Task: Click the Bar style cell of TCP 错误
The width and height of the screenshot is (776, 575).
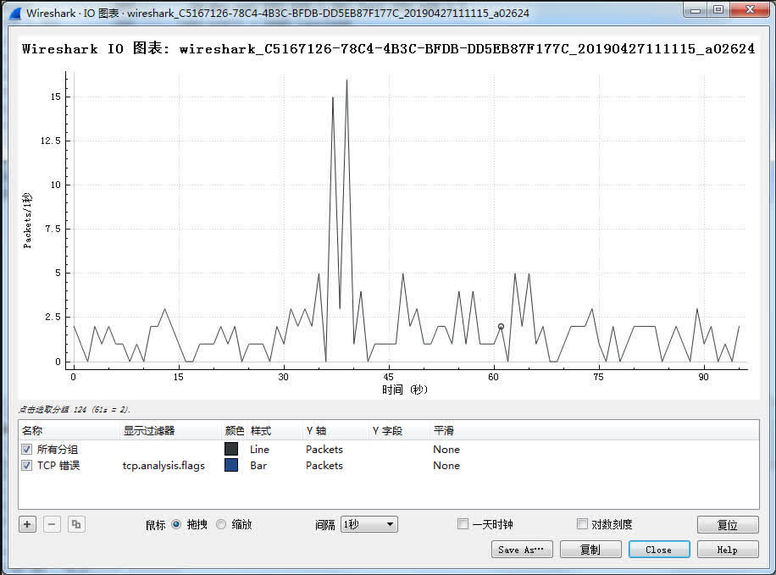Action: coord(258,466)
